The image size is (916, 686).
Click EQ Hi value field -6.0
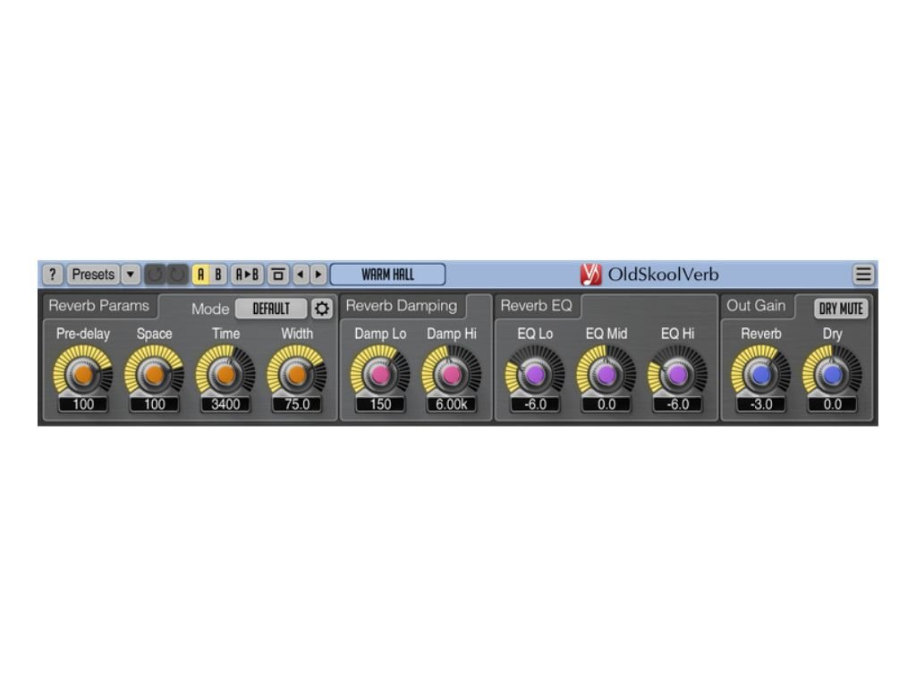(x=678, y=403)
